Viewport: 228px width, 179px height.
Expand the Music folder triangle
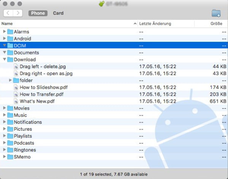[x=4, y=115]
